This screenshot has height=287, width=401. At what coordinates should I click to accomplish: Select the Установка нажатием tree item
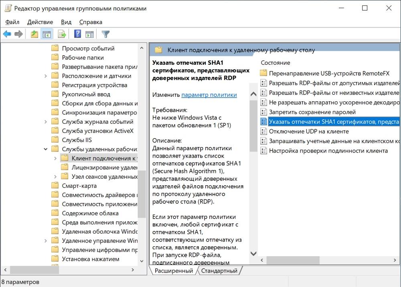click(x=91, y=259)
